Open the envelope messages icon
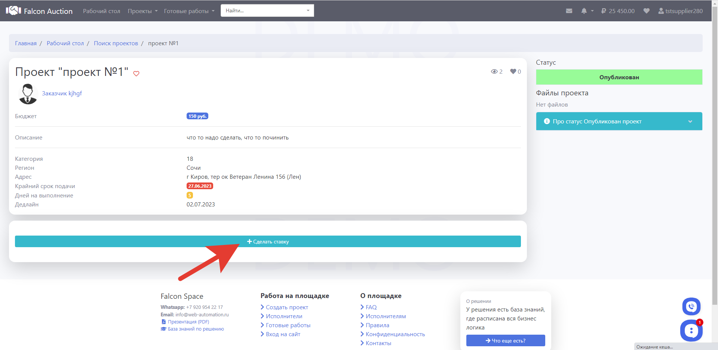 [569, 11]
